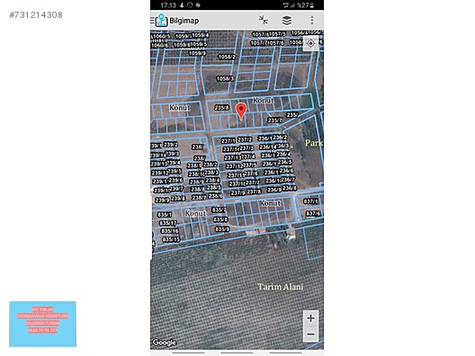Select the red location pin marker

coord(241,111)
